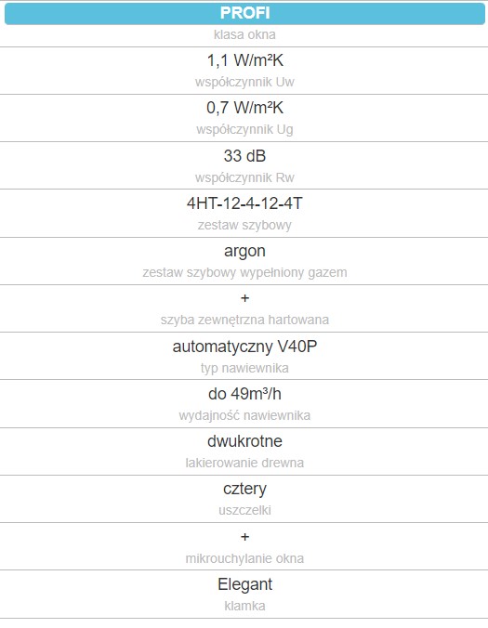Select the Elegant klamka value
Screen dimensions: 488x628
[x=244, y=584]
